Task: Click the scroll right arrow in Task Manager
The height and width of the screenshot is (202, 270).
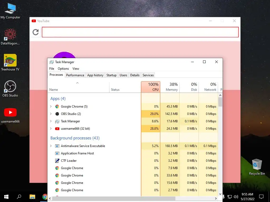Action: pos(216,198)
